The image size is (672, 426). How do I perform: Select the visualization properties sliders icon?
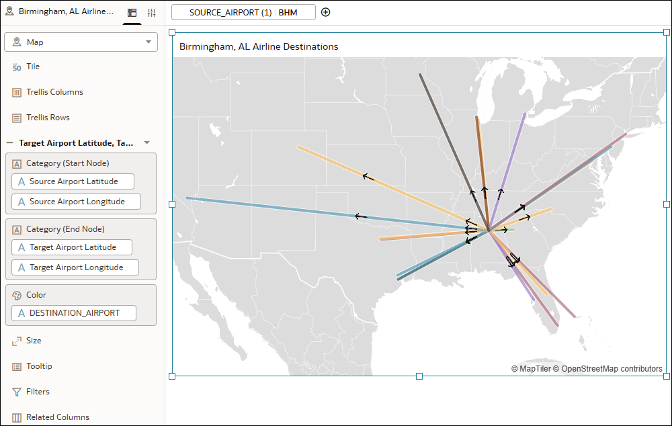(151, 12)
